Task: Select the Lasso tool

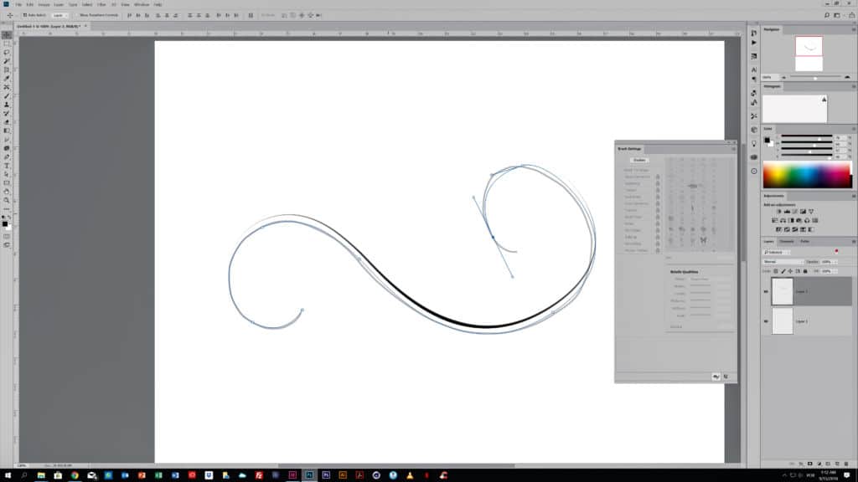Action: point(7,52)
